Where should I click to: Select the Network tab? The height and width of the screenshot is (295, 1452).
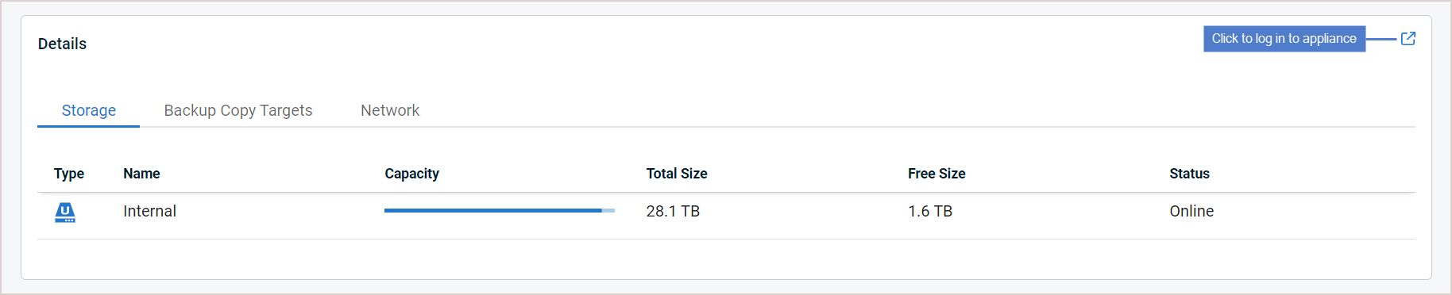pyautogui.click(x=390, y=110)
